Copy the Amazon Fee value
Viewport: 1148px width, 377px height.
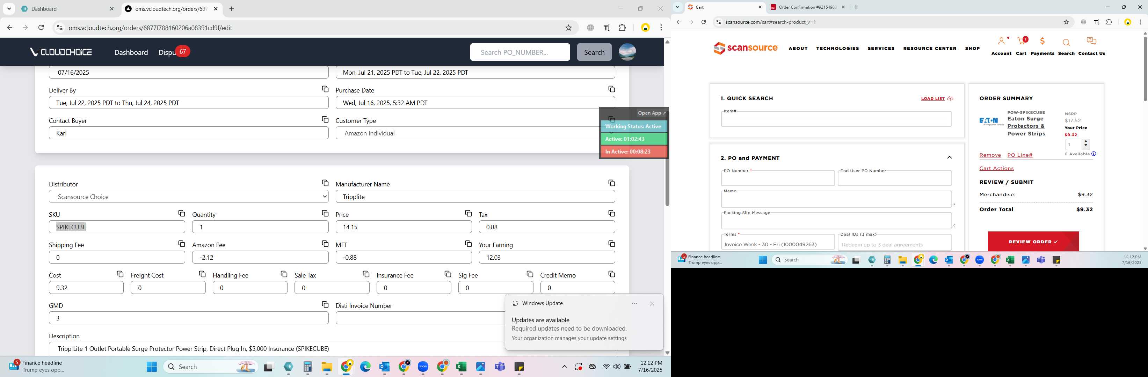[x=325, y=244]
